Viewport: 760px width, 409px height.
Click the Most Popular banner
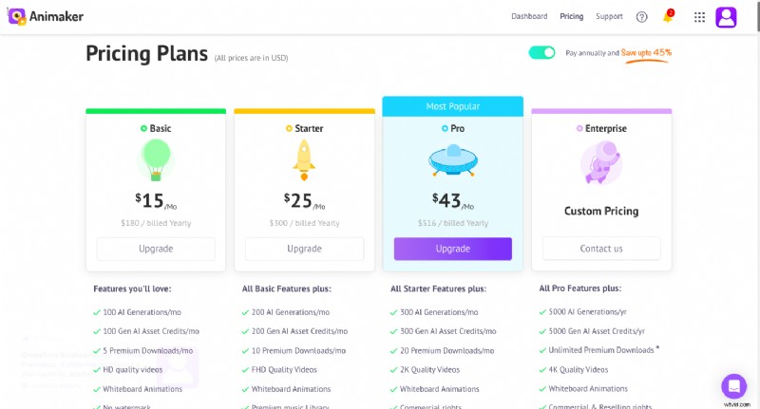tap(452, 106)
